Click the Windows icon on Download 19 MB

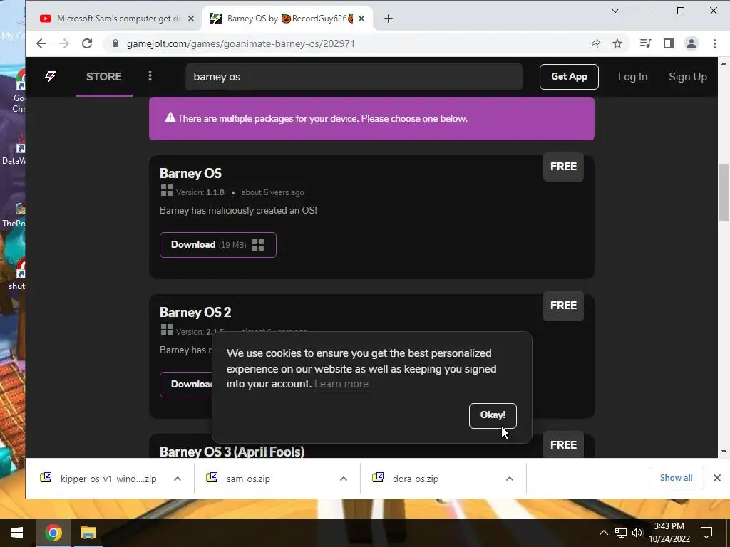pos(258,245)
